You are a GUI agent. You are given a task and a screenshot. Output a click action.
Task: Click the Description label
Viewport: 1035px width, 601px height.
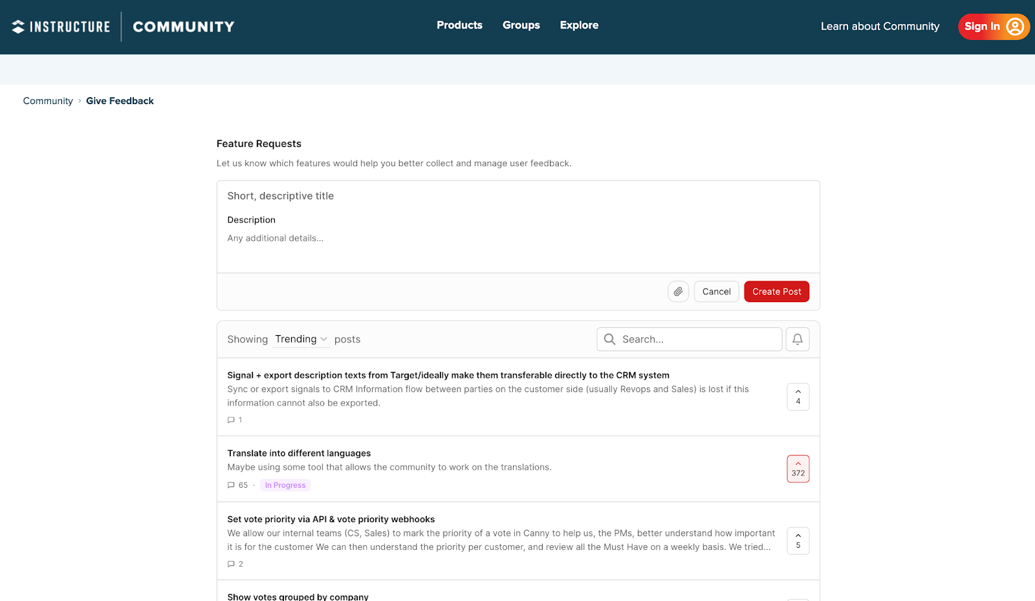tap(251, 220)
